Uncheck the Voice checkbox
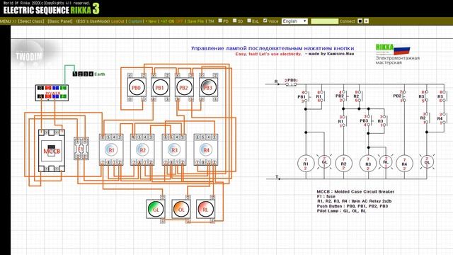This screenshot has width=453, height=255. pos(265,21)
